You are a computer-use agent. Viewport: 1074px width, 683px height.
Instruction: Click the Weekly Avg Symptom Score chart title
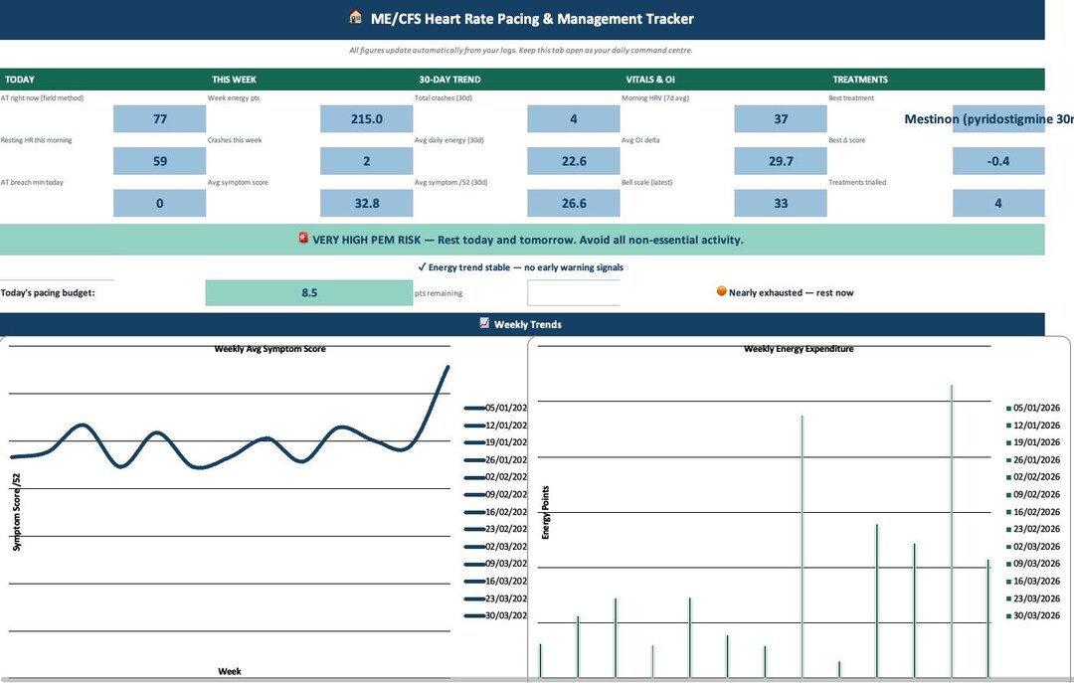click(269, 349)
